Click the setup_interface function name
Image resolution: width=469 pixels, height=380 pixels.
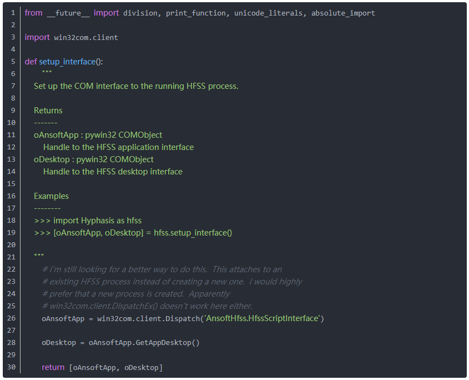coord(67,62)
